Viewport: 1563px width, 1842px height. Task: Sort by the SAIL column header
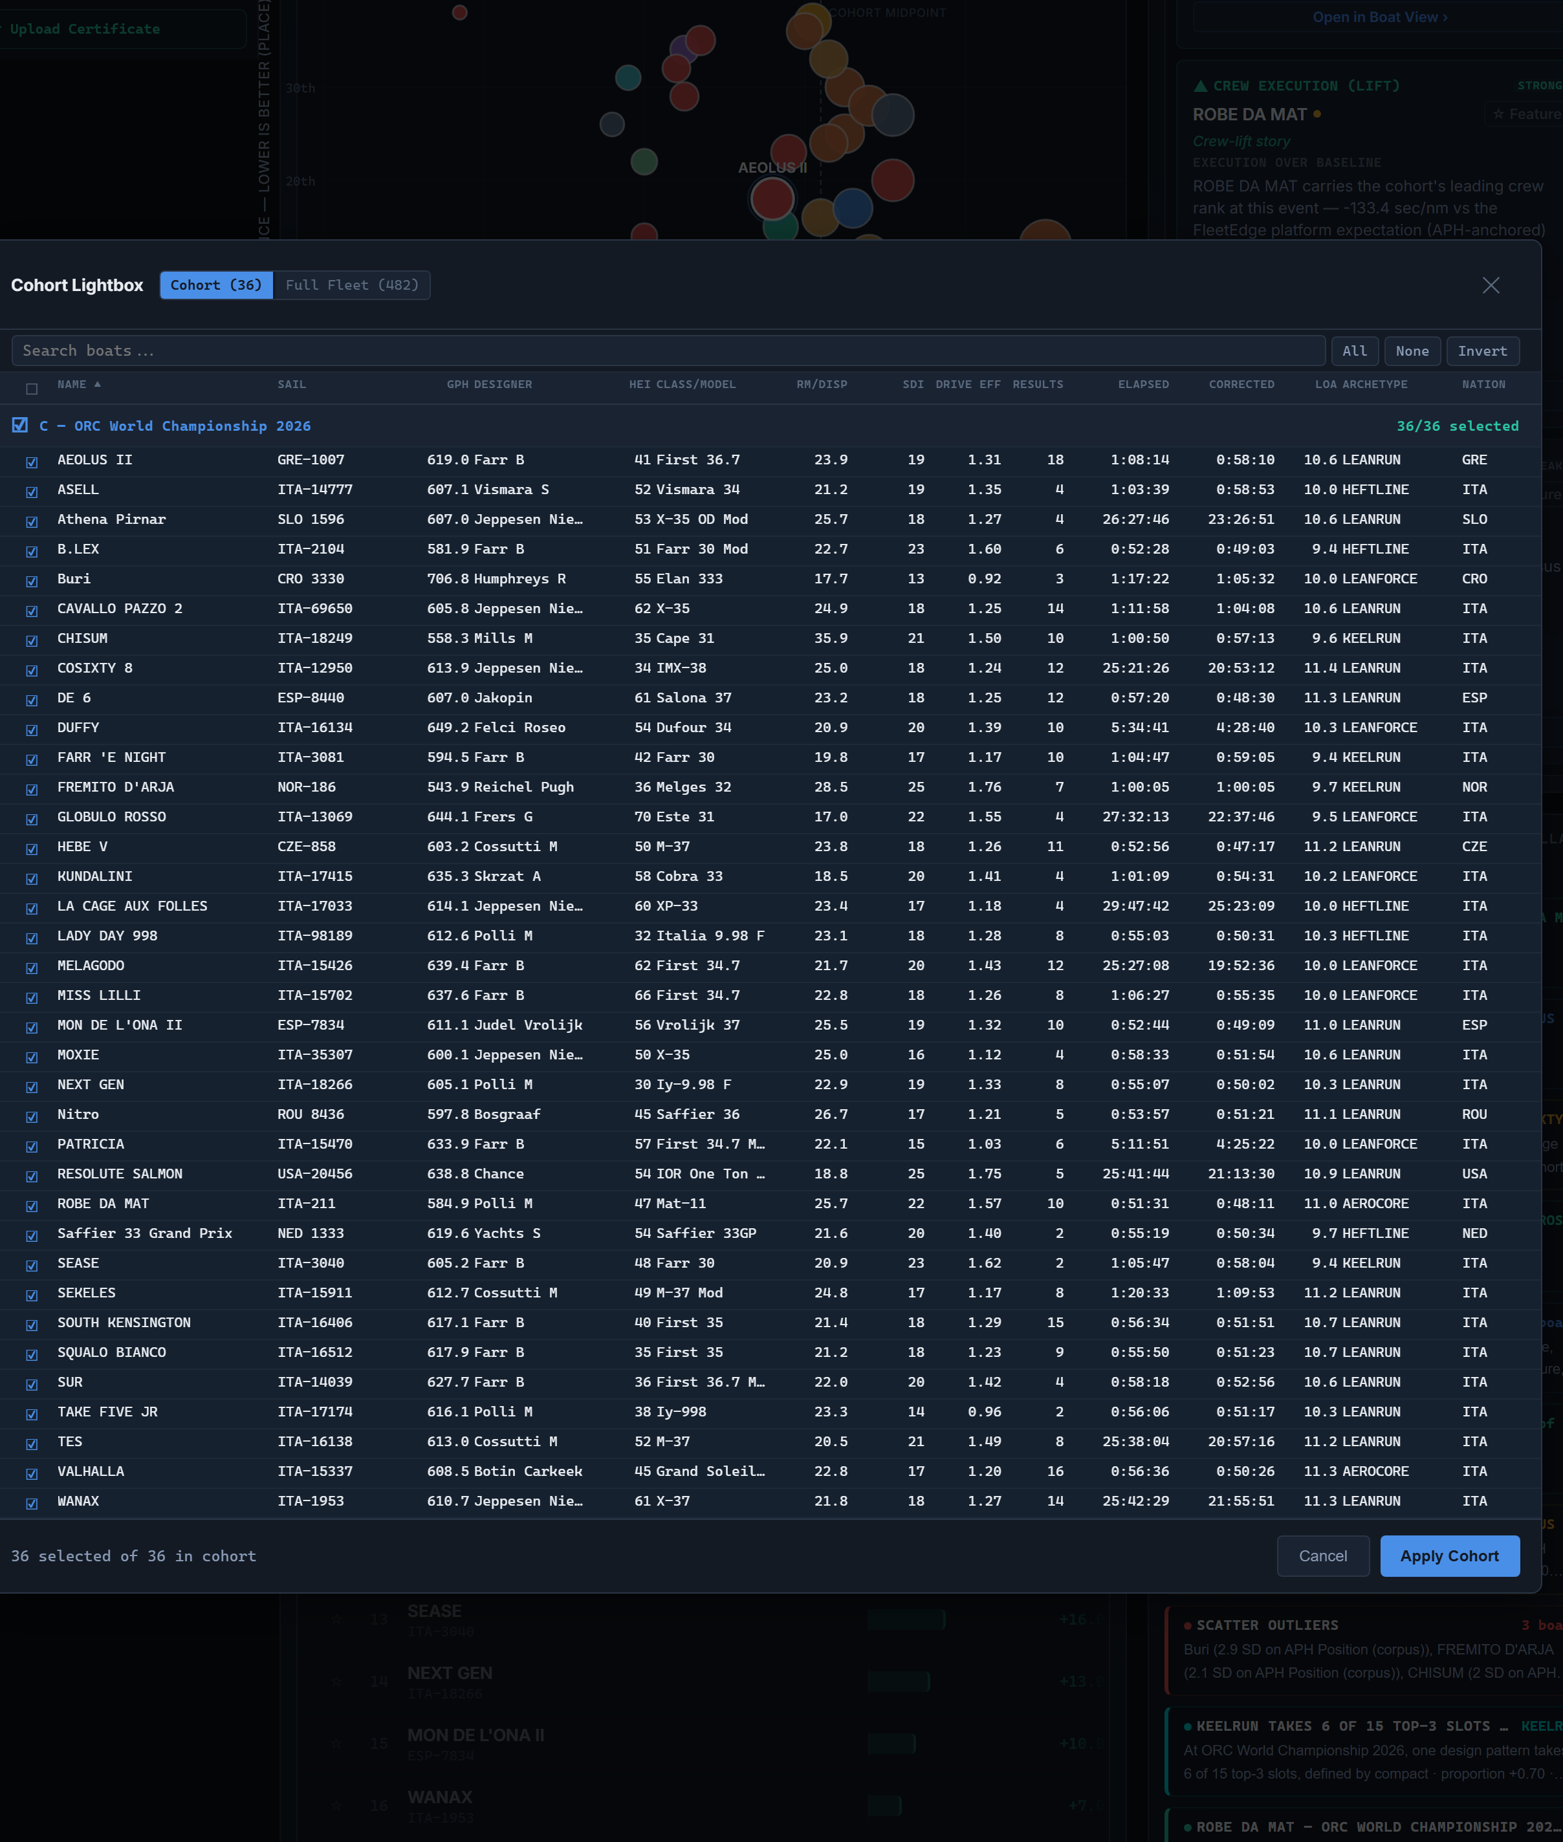292,384
